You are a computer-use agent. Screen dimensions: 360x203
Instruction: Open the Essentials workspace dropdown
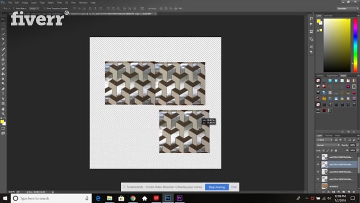[x=348, y=8]
